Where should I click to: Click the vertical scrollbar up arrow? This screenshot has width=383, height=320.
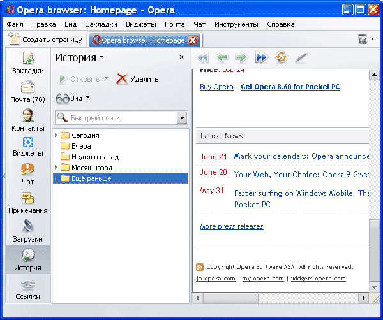[374, 75]
